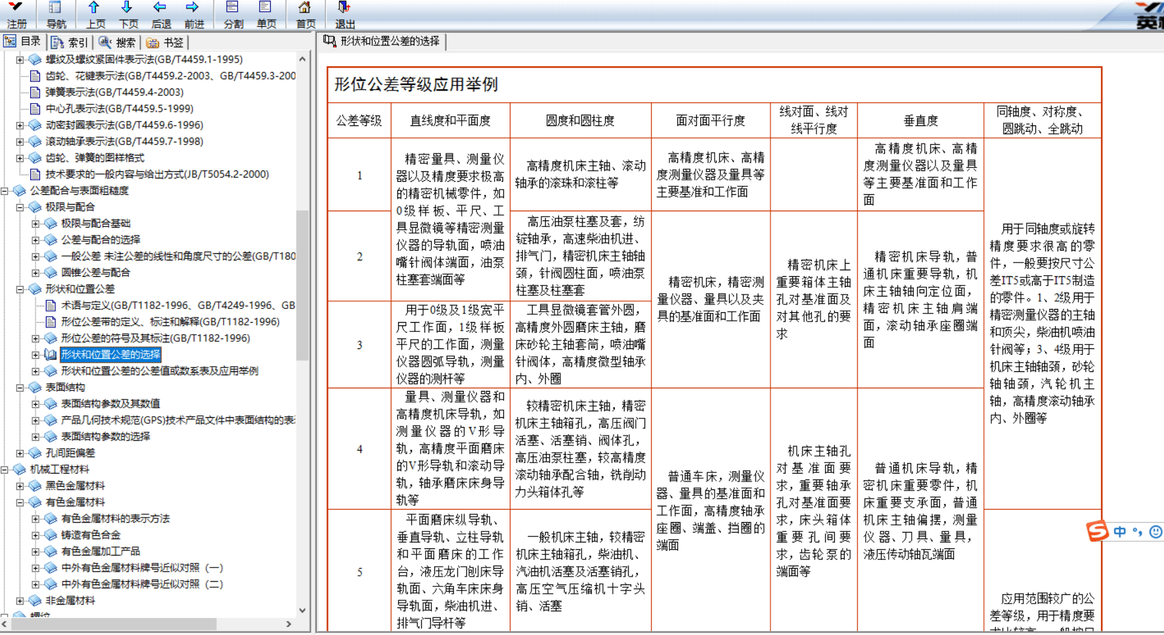This screenshot has width=1164, height=635.
Task: Collapse the 公差配合与表面粗糙度 node
Action: [x=5, y=191]
